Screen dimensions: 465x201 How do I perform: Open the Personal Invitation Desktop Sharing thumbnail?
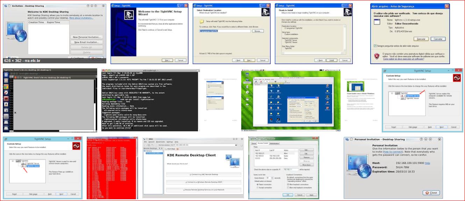coord(393,168)
